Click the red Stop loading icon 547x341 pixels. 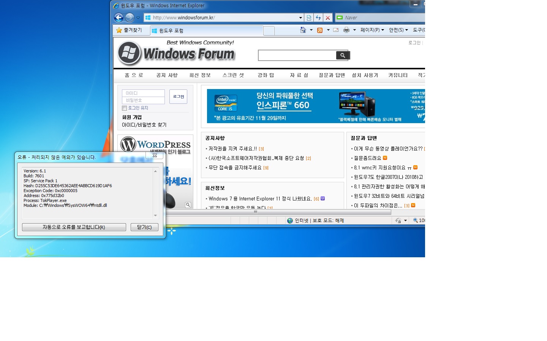pyautogui.click(x=328, y=17)
